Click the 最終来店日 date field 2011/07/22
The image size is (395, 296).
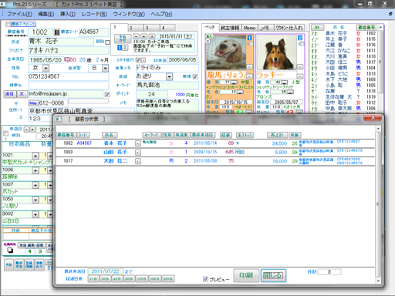click(105, 271)
